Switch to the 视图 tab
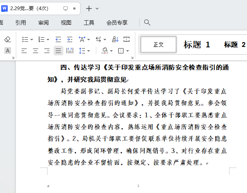This screenshot has height=193, width=247. [66, 23]
